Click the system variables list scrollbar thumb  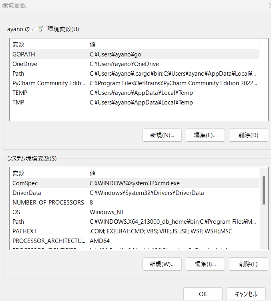pos(264,190)
